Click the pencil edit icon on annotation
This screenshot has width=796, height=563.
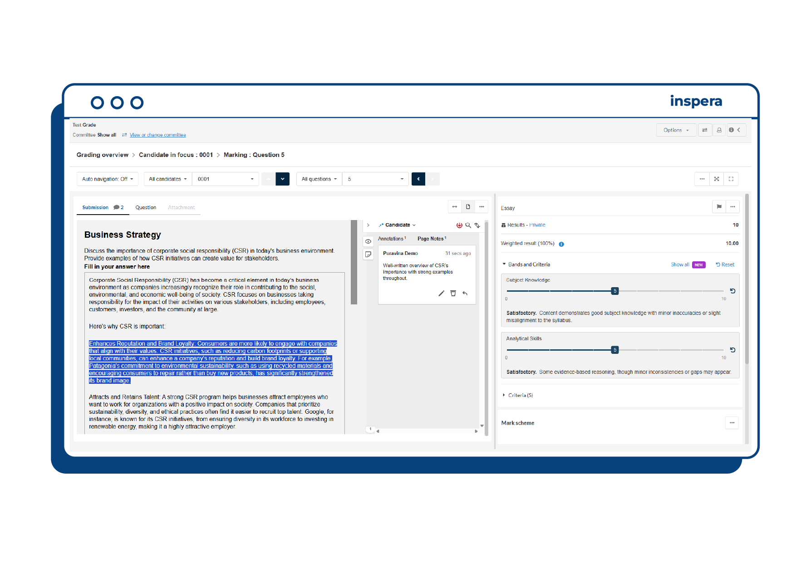click(x=441, y=294)
